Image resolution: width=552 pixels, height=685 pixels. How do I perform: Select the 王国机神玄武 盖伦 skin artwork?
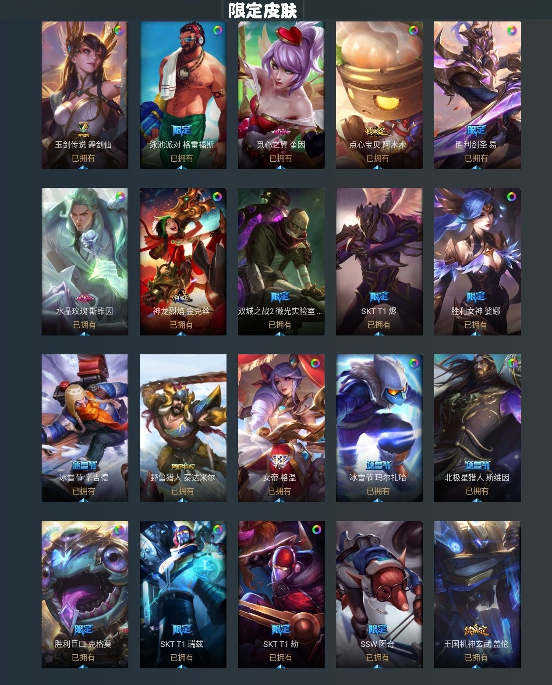(x=478, y=595)
